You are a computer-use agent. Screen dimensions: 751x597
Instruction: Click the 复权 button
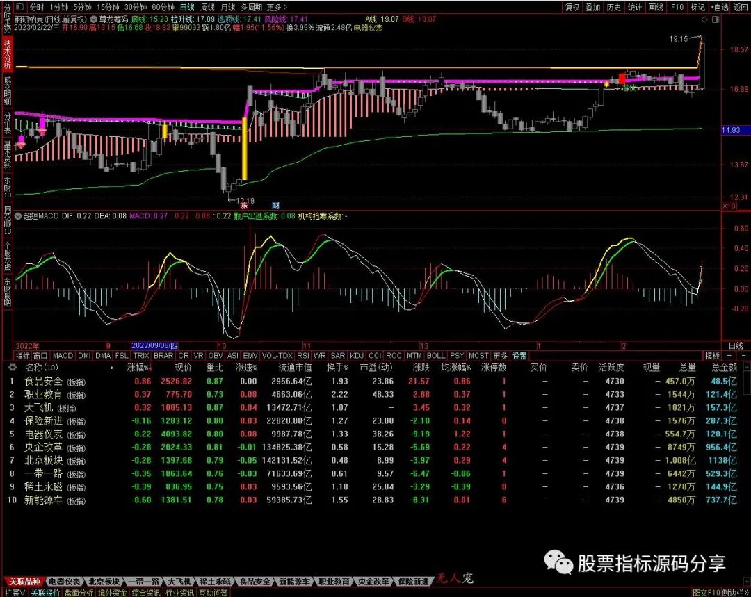click(x=572, y=7)
